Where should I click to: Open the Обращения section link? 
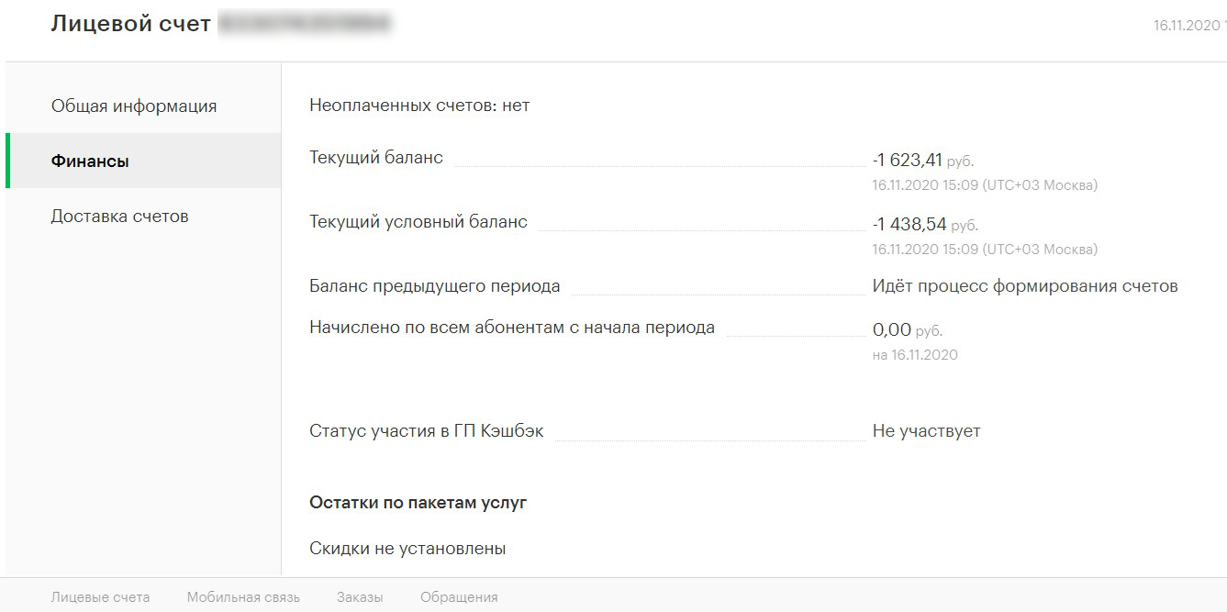[x=459, y=597]
